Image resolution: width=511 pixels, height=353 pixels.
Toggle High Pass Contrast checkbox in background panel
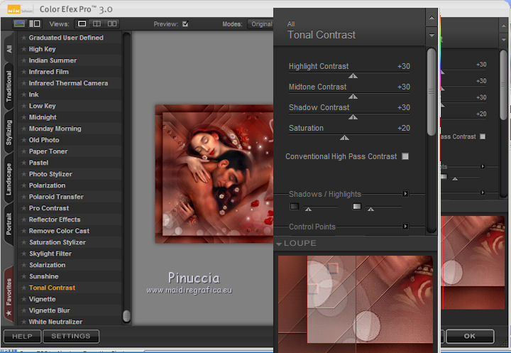point(483,136)
